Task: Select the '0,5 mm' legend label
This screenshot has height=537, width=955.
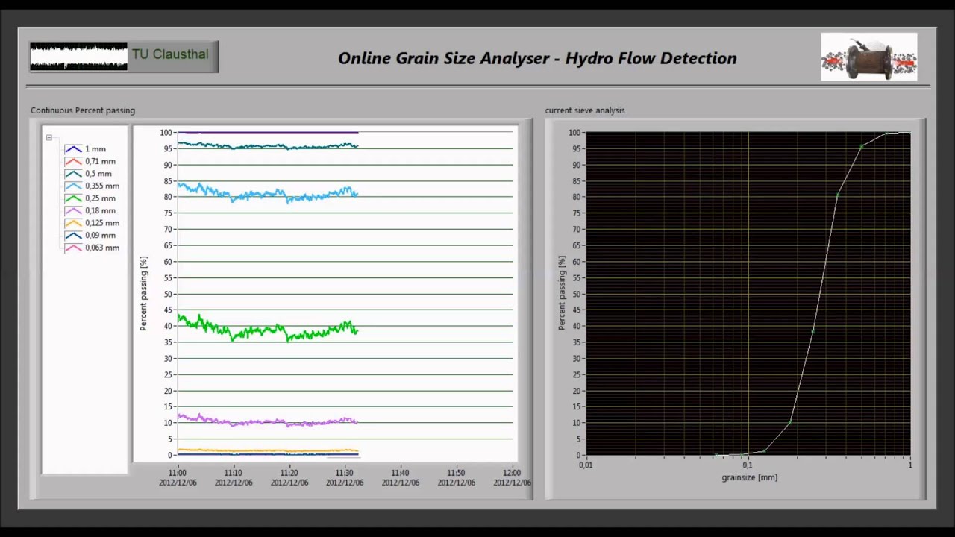Action: [98, 174]
